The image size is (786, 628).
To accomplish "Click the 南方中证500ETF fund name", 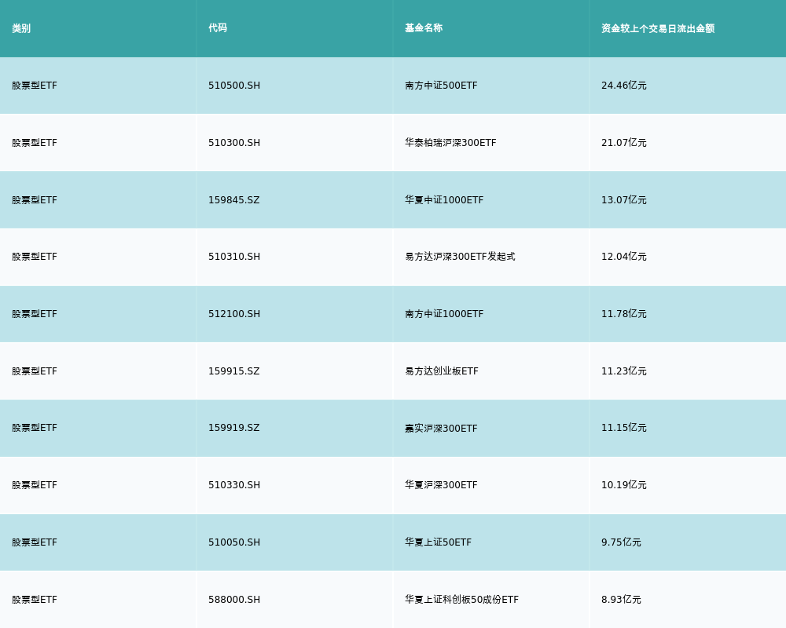I will (x=441, y=86).
